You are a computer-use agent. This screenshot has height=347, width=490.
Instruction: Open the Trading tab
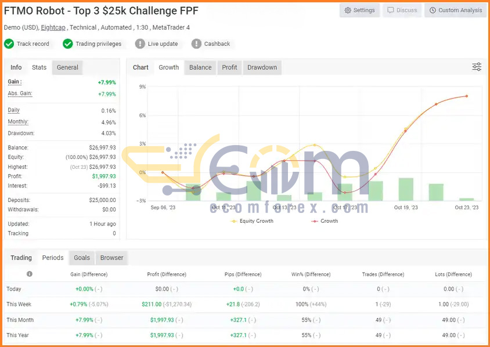point(21,258)
